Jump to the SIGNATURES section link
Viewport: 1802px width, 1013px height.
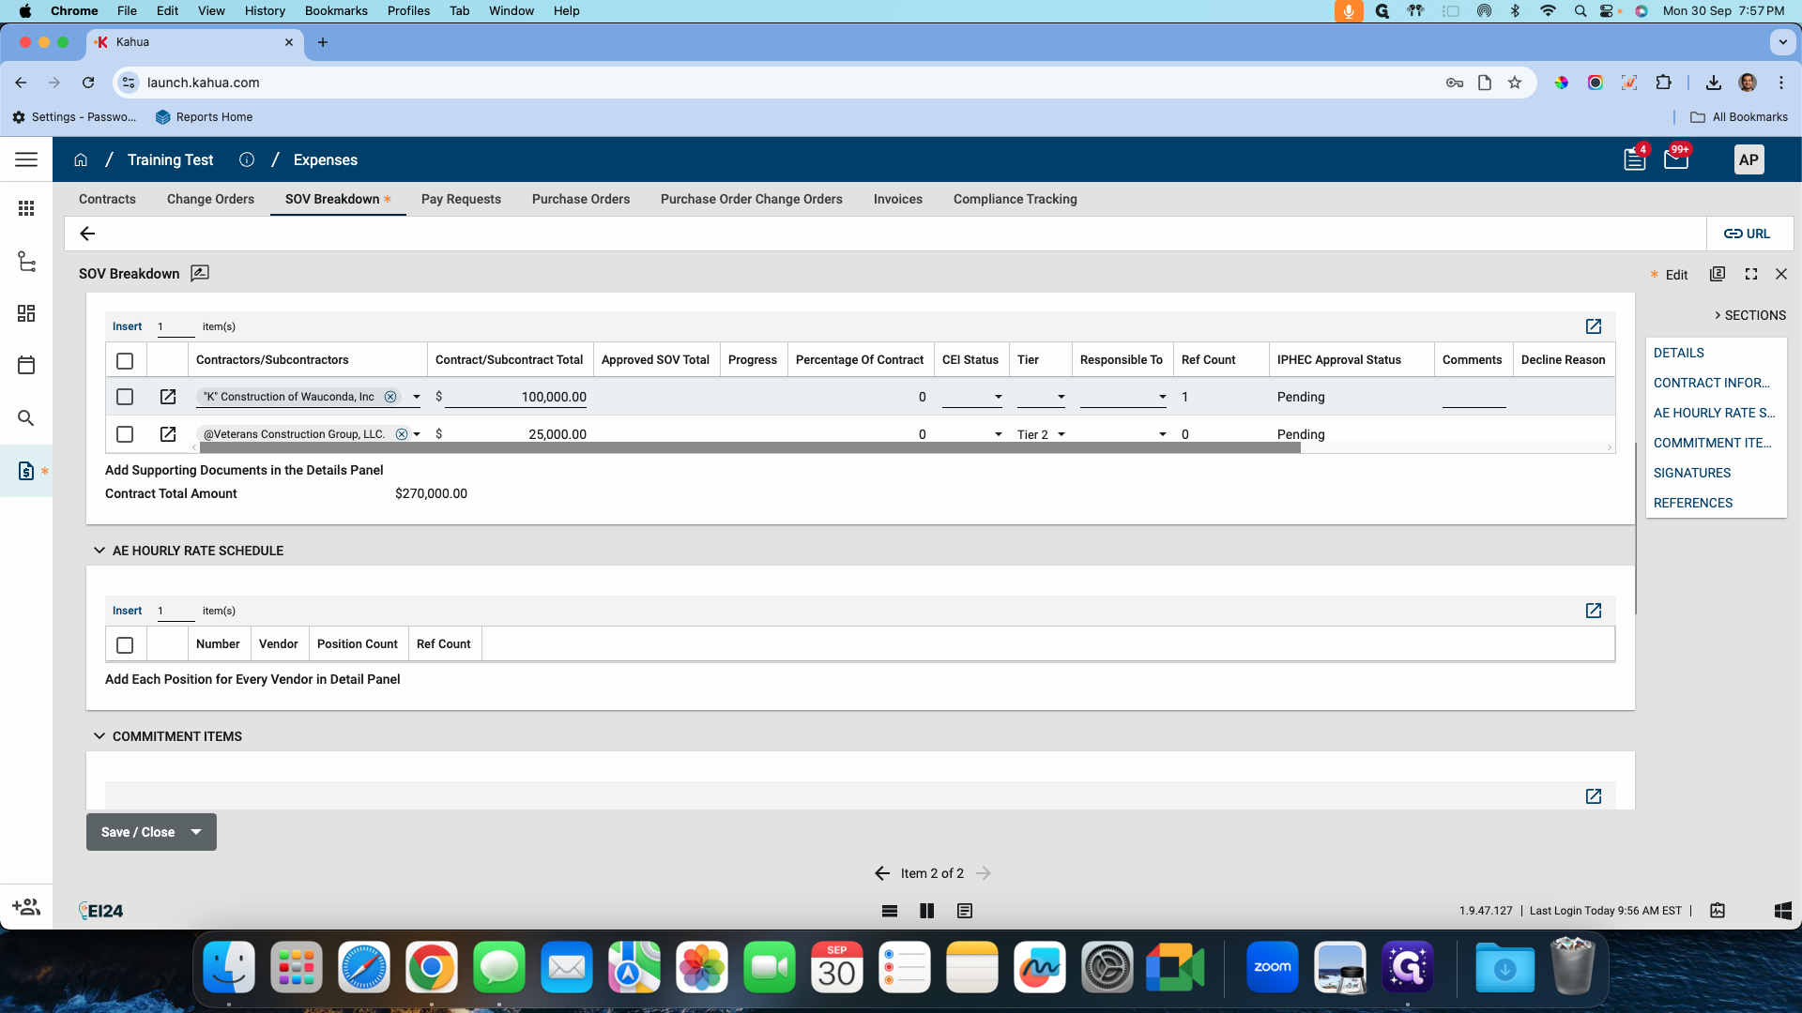pyautogui.click(x=1691, y=473)
